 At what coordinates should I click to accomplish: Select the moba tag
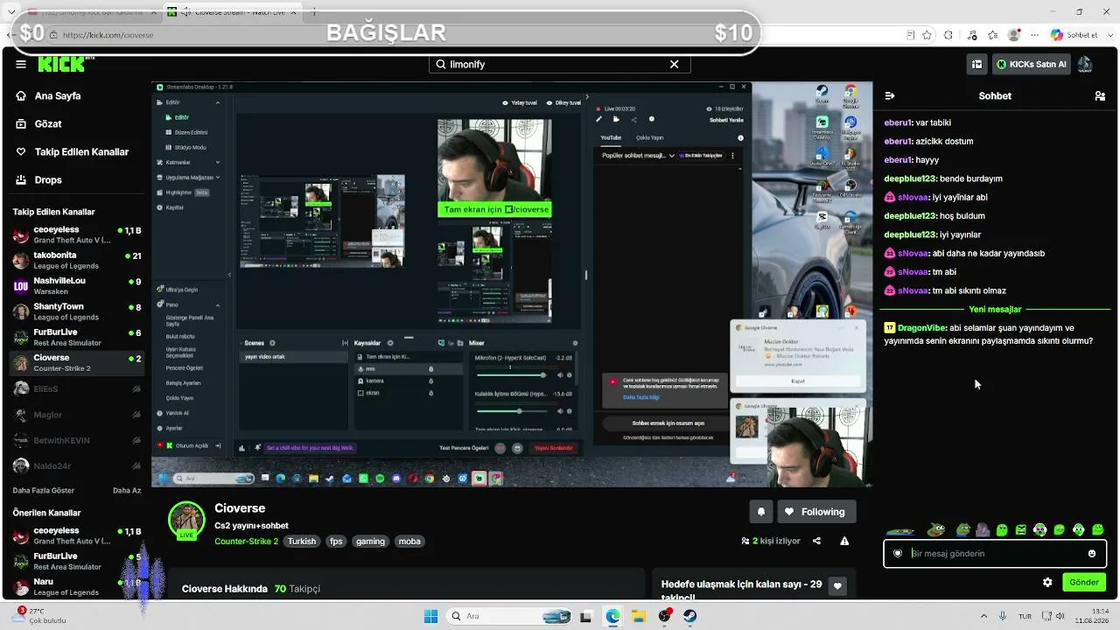[409, 542]
